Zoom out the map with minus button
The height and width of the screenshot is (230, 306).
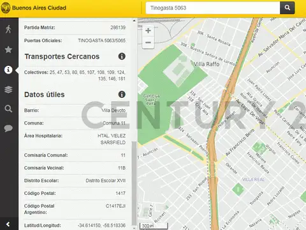tap(148, 42)
